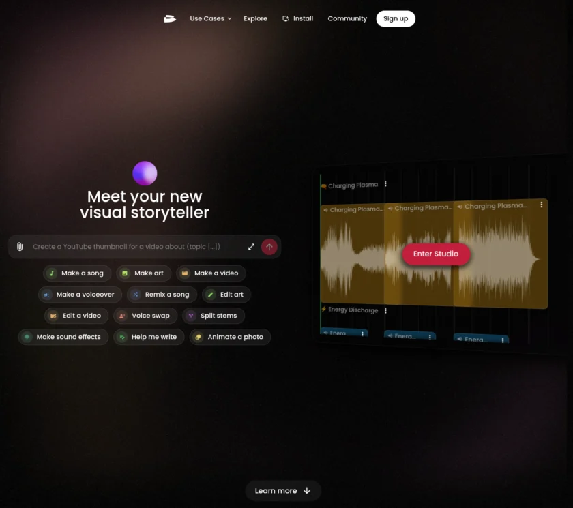Open the Explore page
The width and height of the screenshot is (573, 508).
tap(255, 18)
